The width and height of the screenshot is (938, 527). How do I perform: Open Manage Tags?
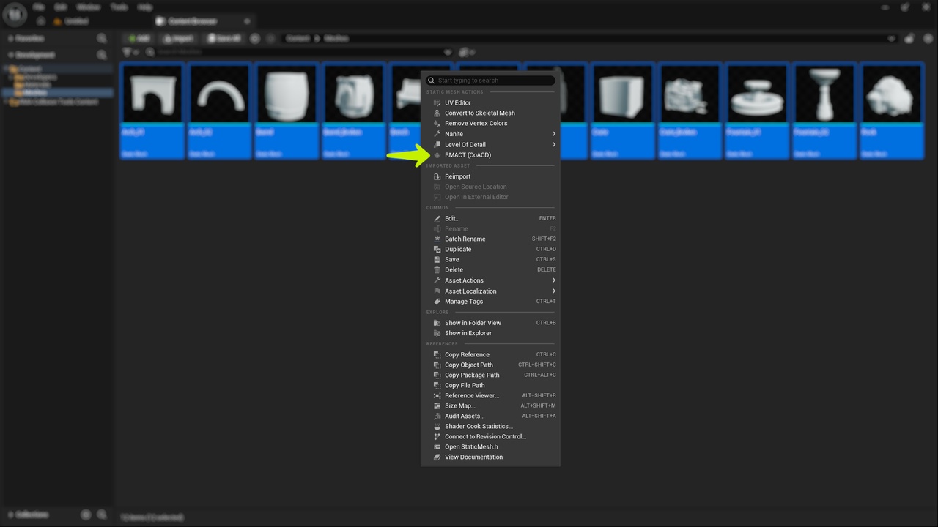coord(490,302)
